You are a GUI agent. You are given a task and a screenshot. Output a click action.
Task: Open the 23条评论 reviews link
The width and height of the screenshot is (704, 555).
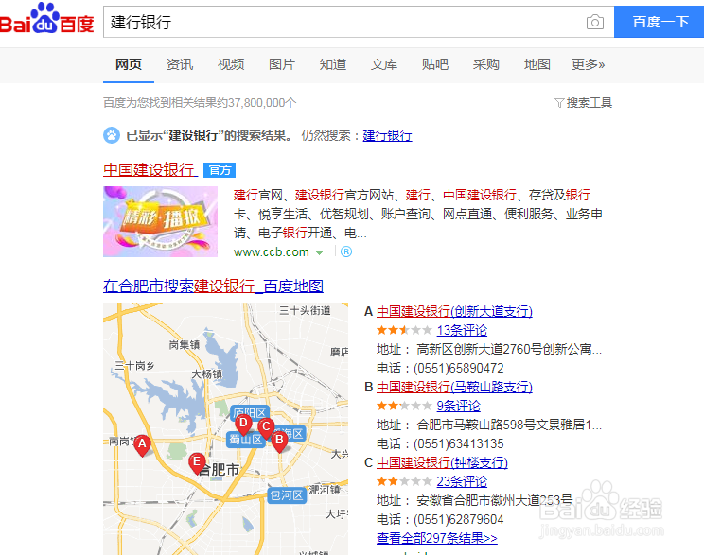pos(462,482)
